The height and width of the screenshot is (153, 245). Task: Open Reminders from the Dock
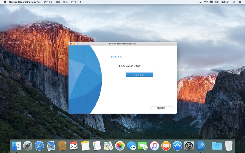pos(97,146)
